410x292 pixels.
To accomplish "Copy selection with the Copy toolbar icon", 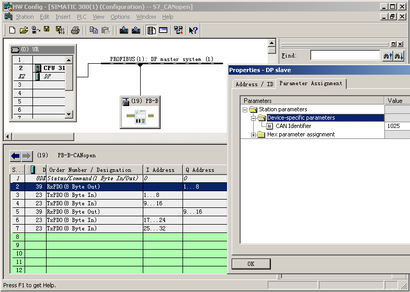I will click(x=94, y=30).
